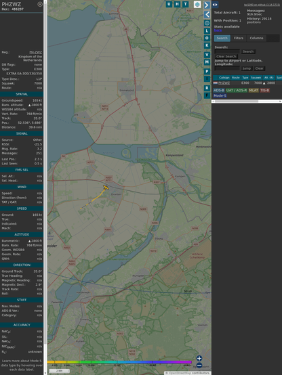Toggle the K map button

point(207,45)
